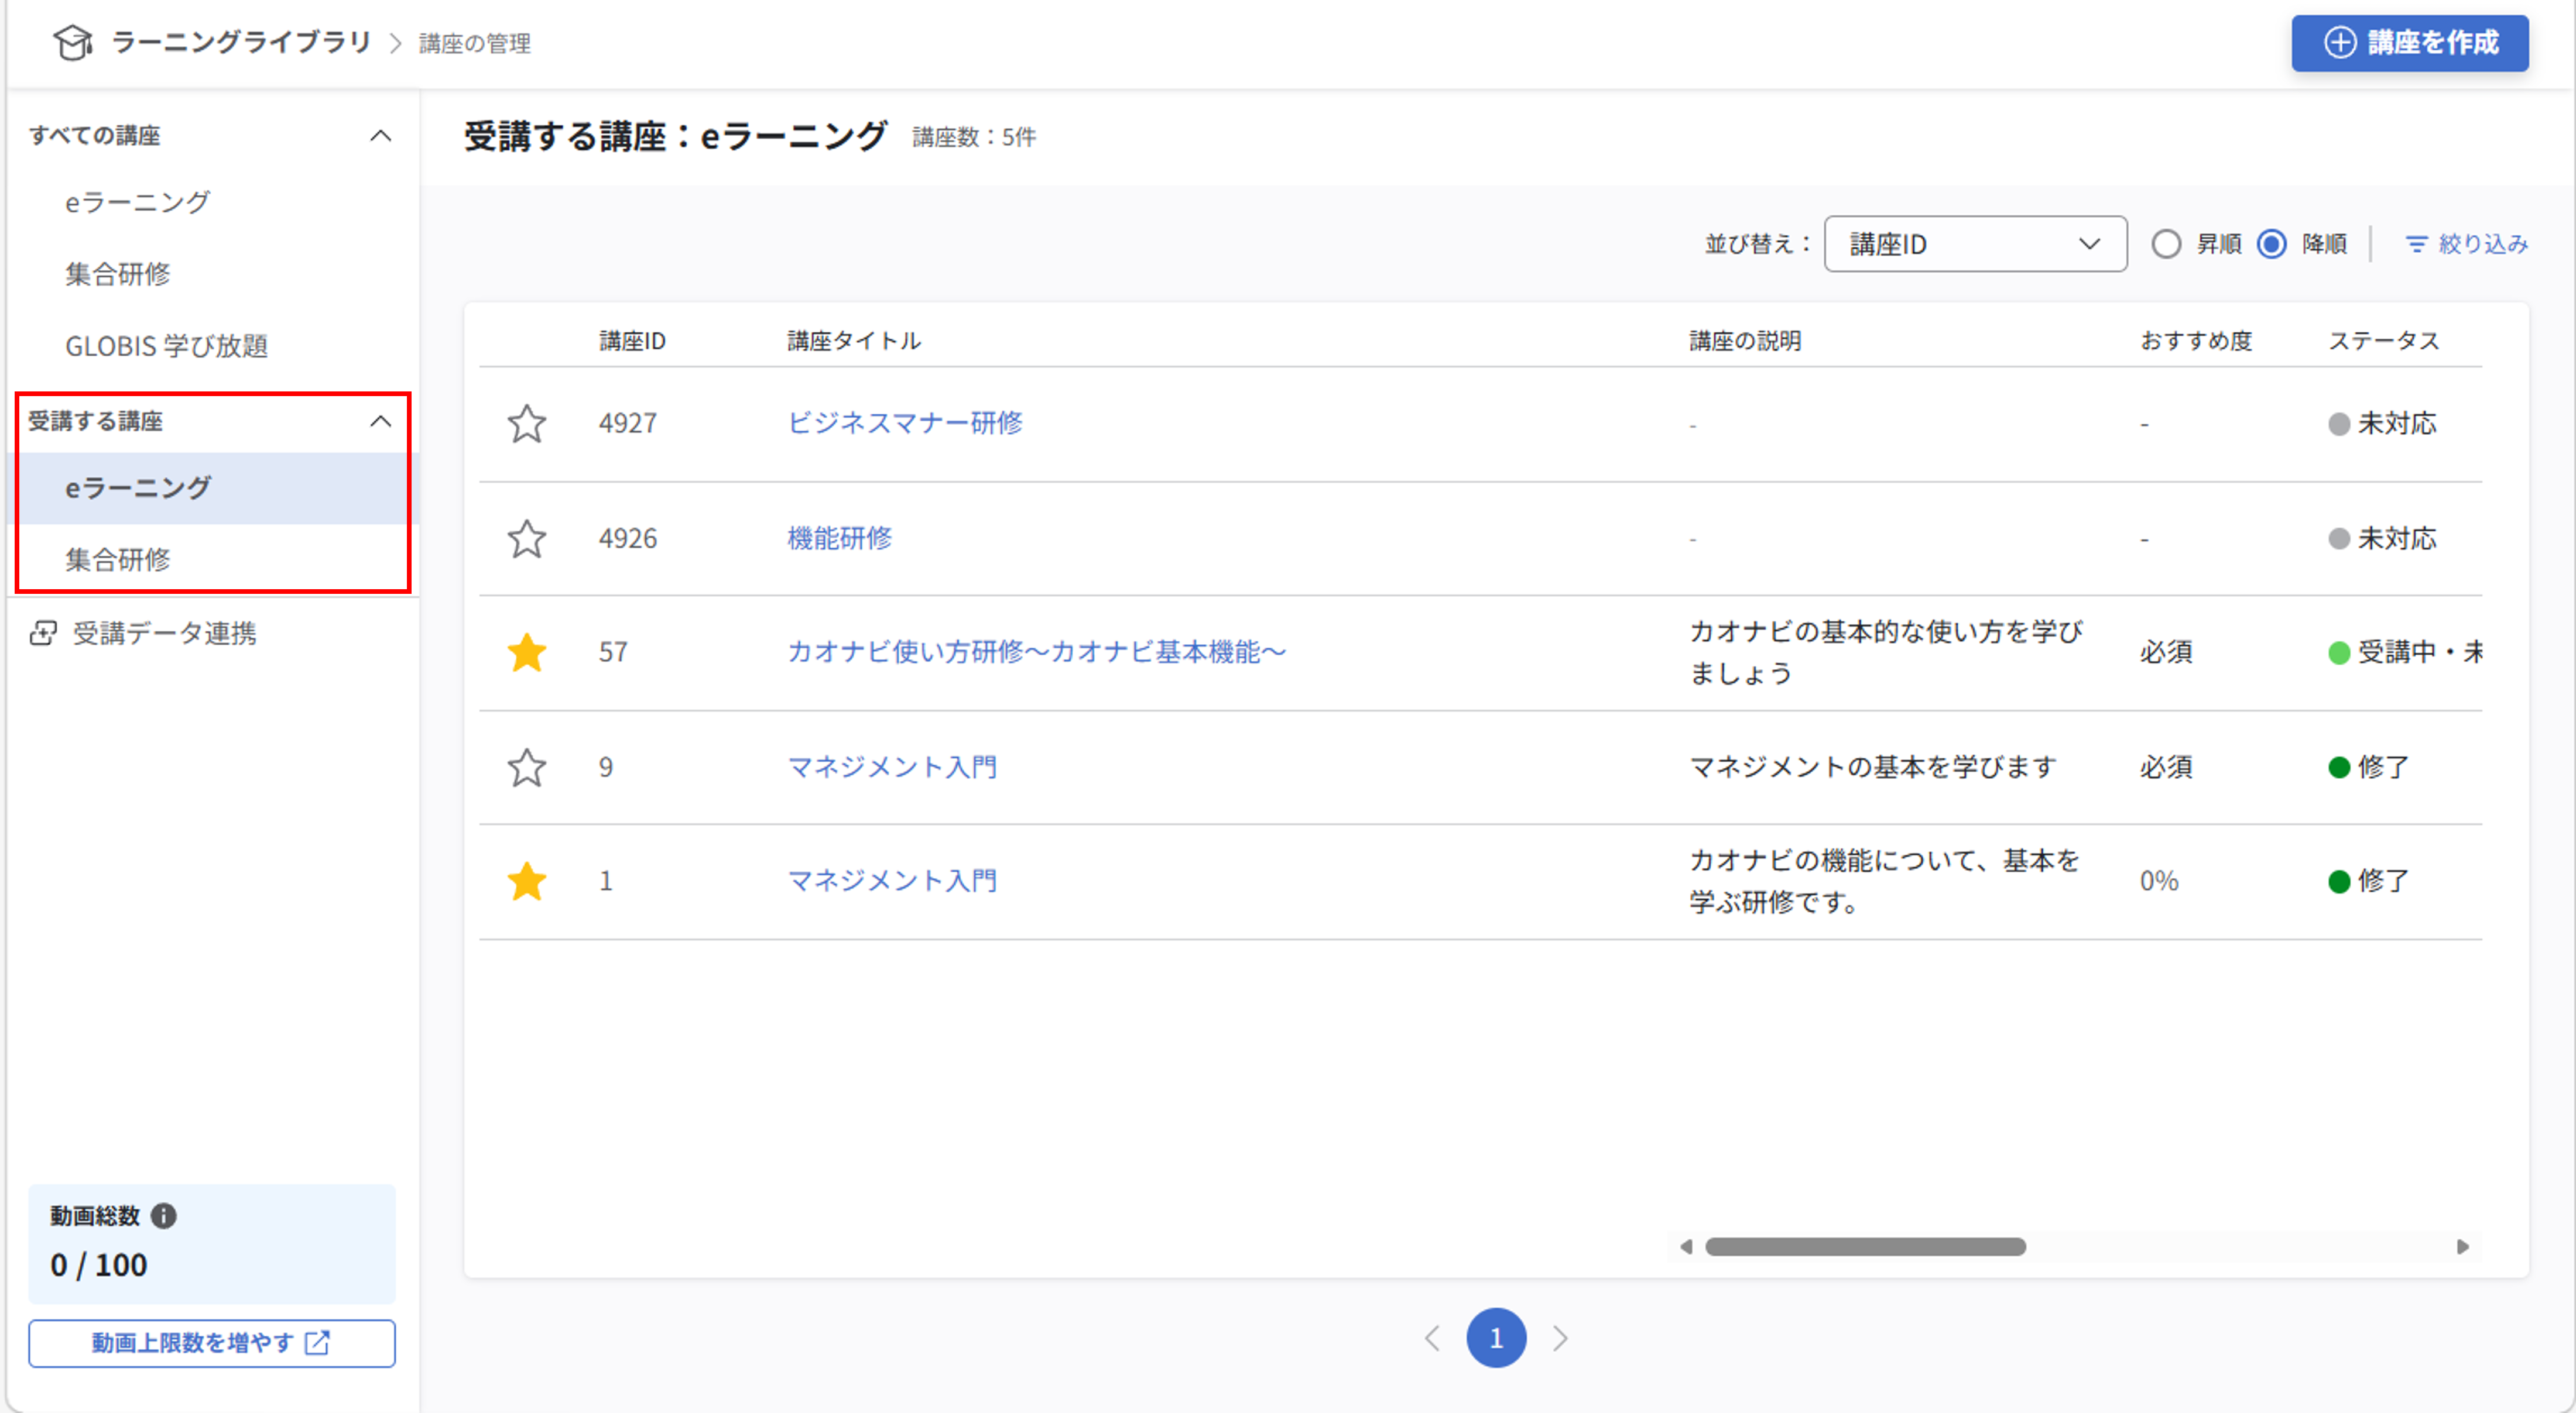Open the 講座ID sort dropdown
2576x1413 pixels.
[x=1975, y=244]
